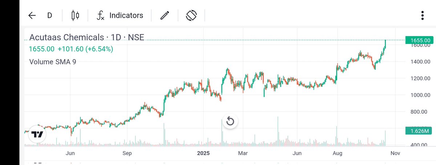Click the 2025 label on time axis
Image resolution: width=436 pixels, height=165 pixels.
click(204, 153)
